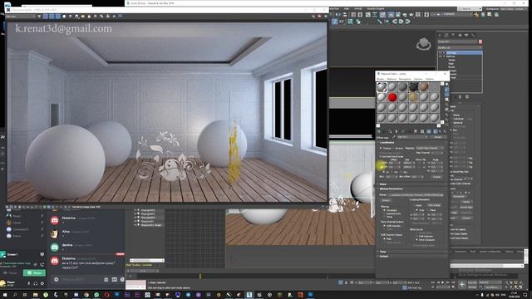Click Play Animation button
The width and height of the screenshot is (532, 299).
click(442, 282)
